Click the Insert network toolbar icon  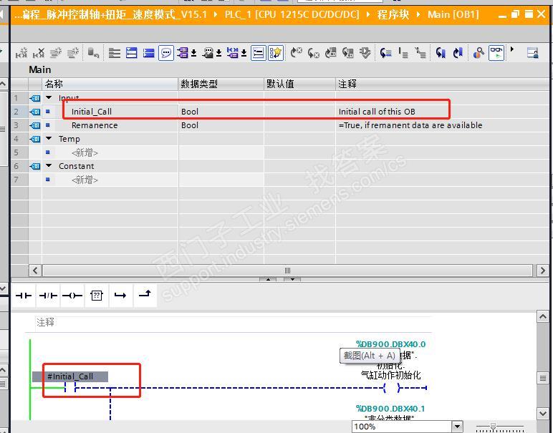pyautogui.click(x=21, y=53)
